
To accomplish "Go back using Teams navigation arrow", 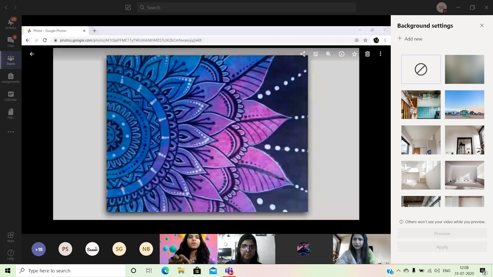I will click(x=6, y=7).
